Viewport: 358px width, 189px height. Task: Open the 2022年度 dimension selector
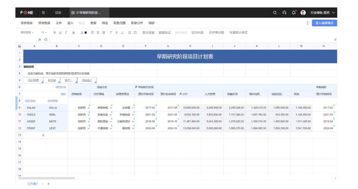(x=33, y=80)
